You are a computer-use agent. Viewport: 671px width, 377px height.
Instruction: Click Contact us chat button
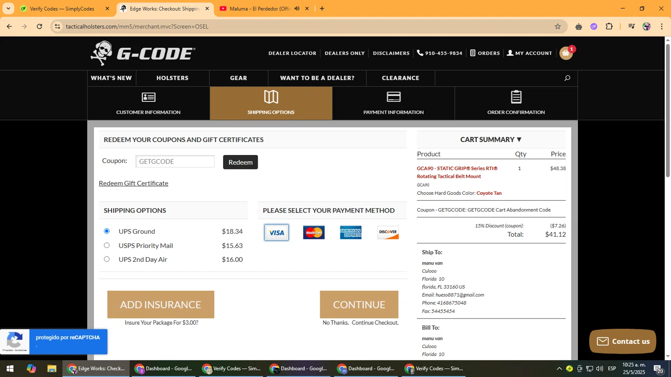pos(623,341)
